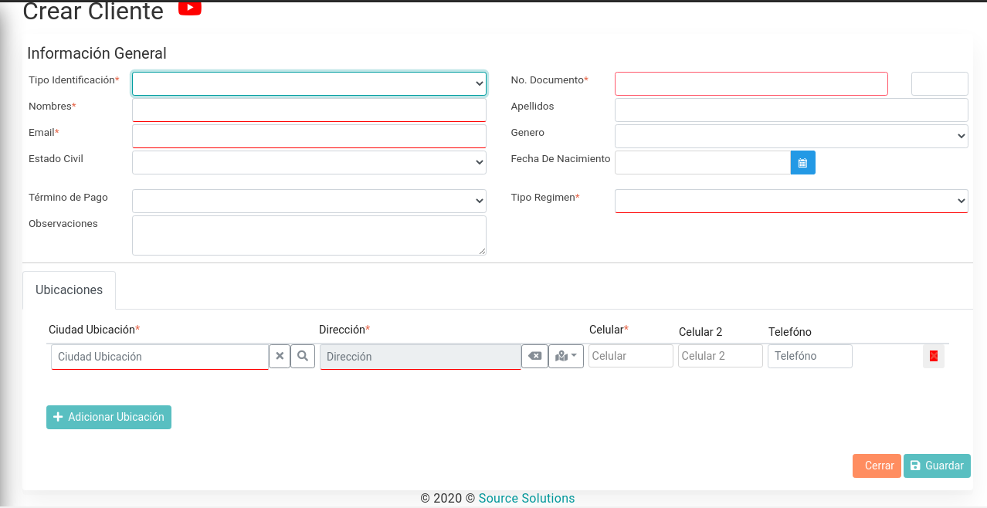
Task: Click the Ciudad Ubicación input field
Action: (x=160, y=357)
